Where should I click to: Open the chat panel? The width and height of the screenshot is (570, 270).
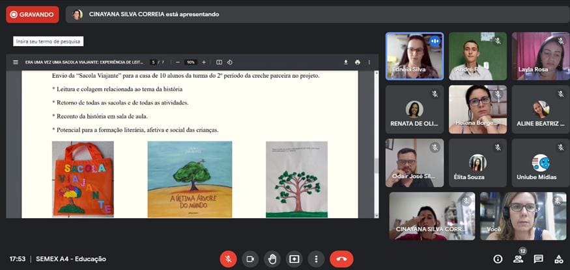point(538,259)
